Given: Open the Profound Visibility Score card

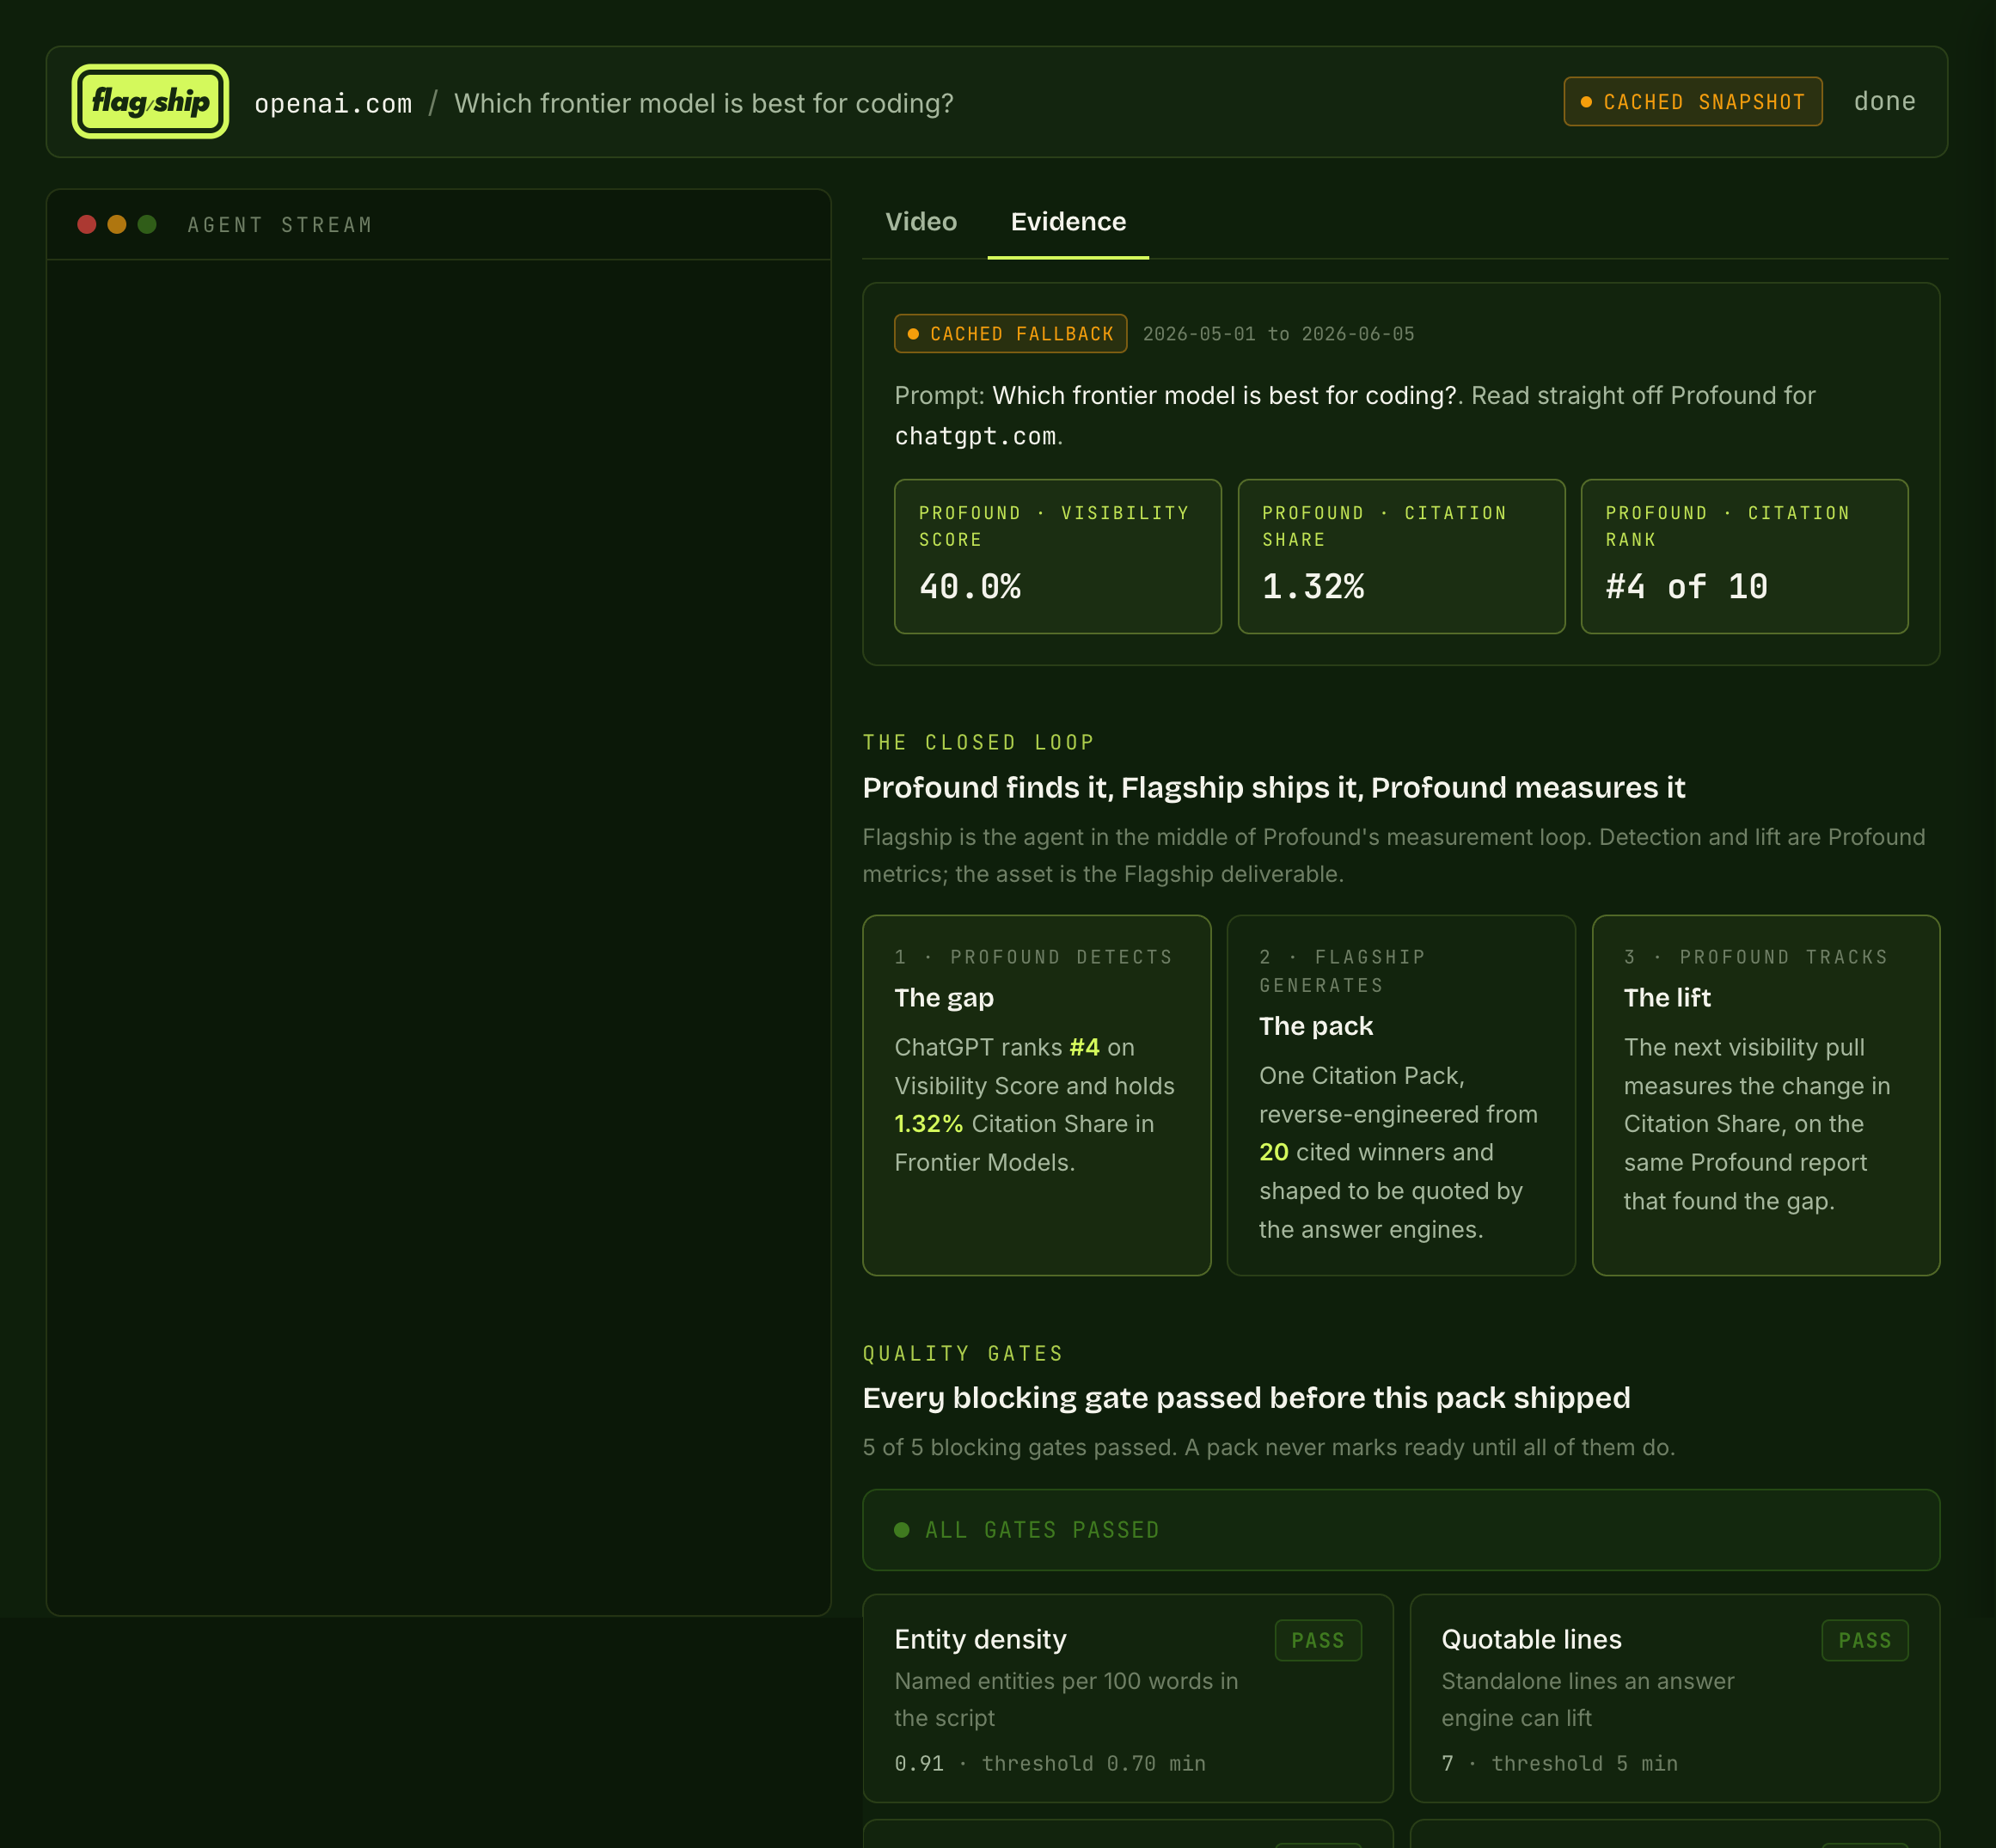Looking at the screenshot, I should (x=1057, y=556).
